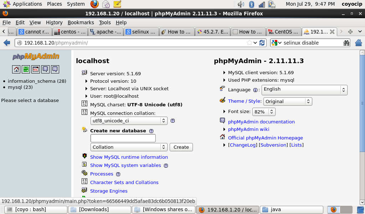Open the Storage Engines link
Image resolution: width=365 pixels, height=214 pixels.
(x=109, y=191)
